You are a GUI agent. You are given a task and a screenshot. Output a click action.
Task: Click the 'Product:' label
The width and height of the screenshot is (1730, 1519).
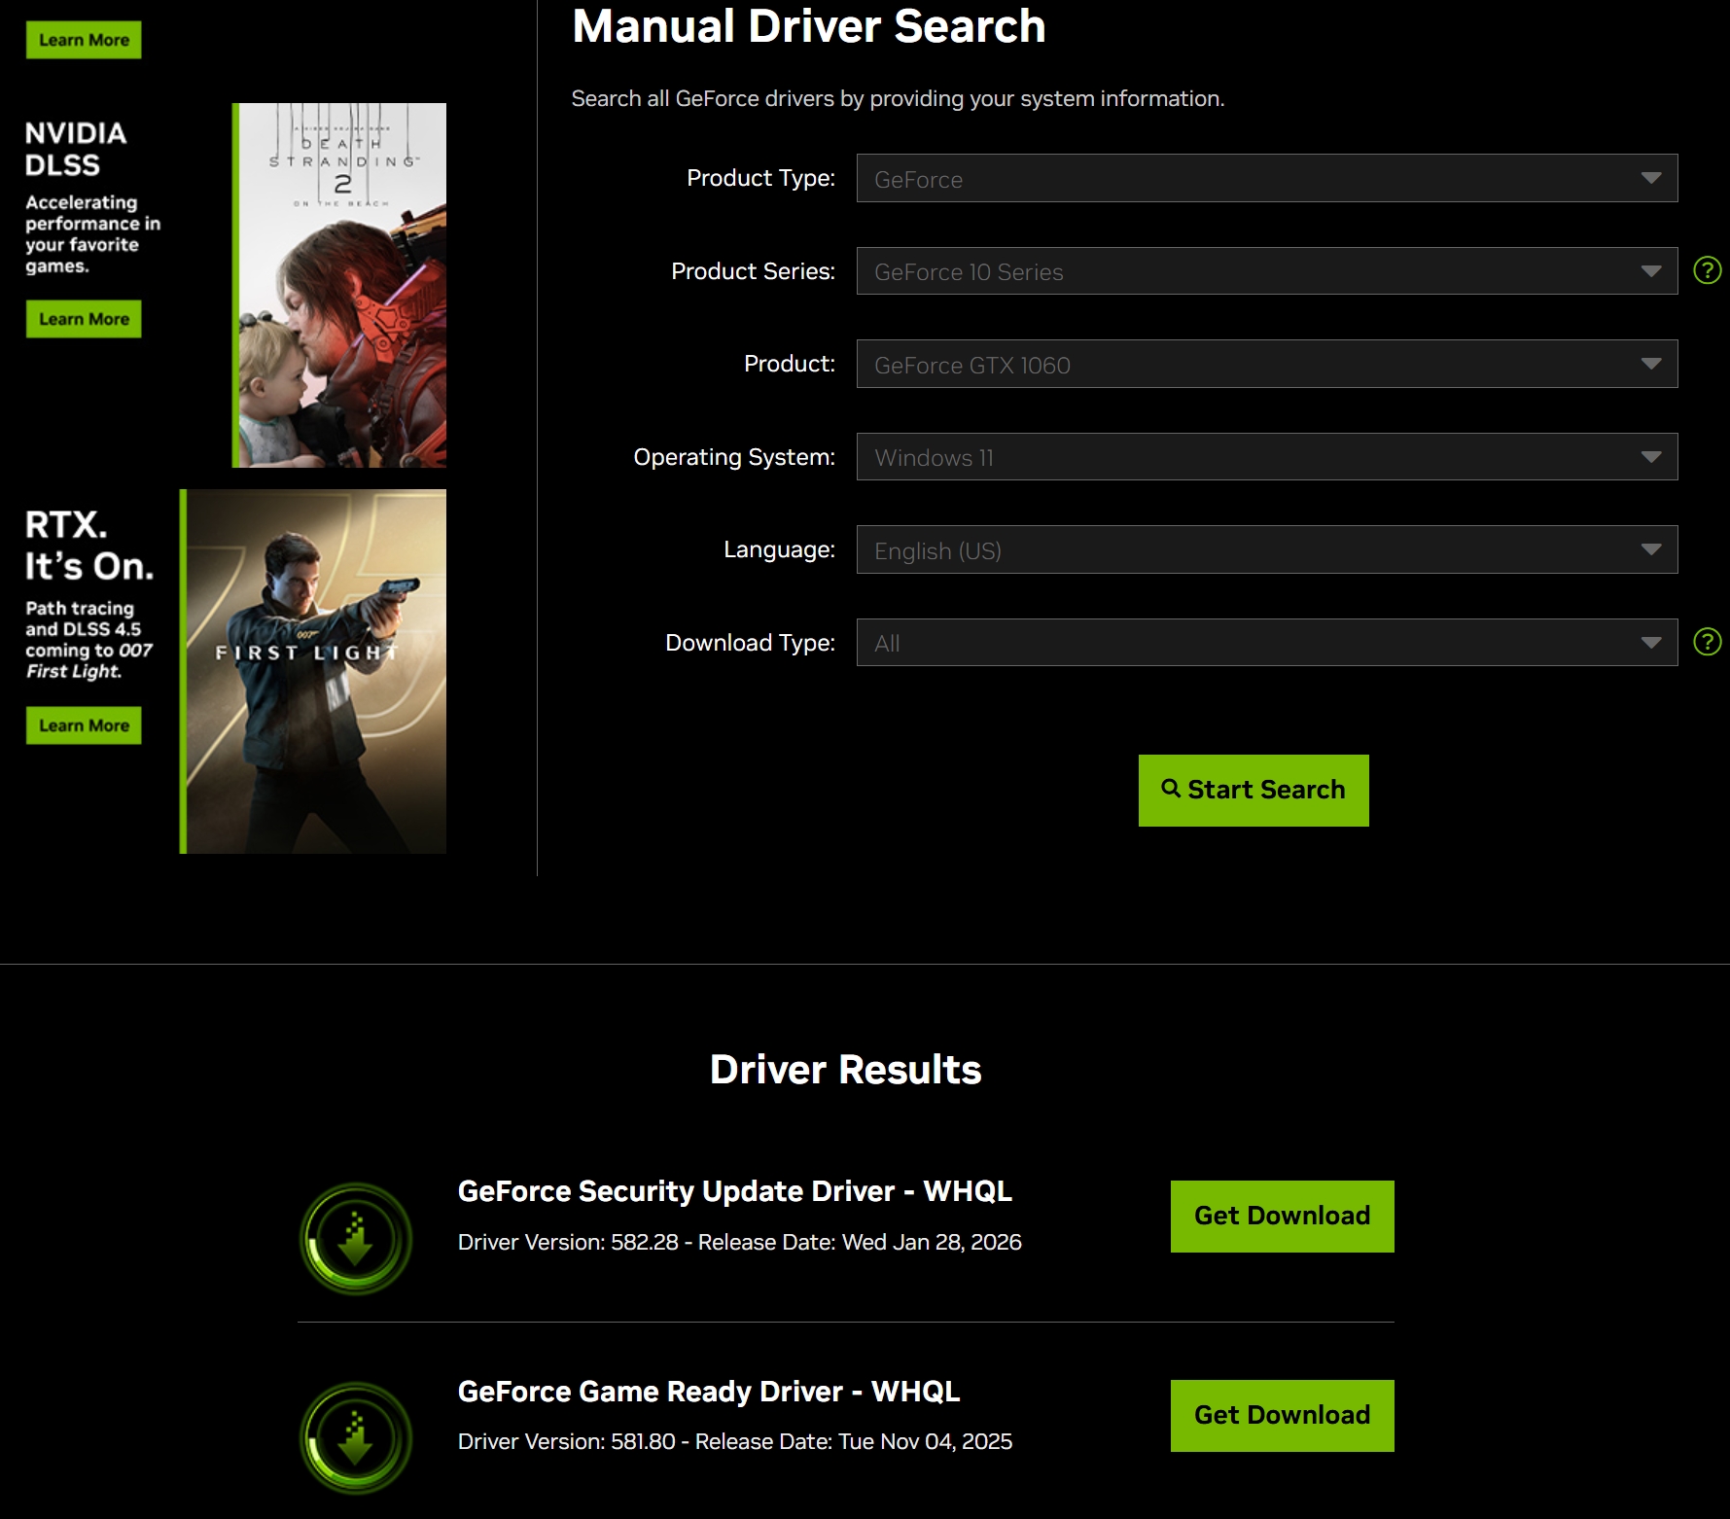tap(790, 364)
